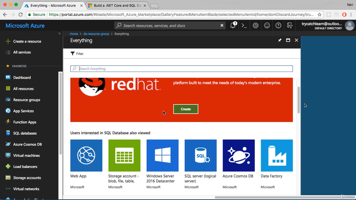Collapse the left sidebar menu
Viewport: 356px width, 200px height.
tap(59, 34)
